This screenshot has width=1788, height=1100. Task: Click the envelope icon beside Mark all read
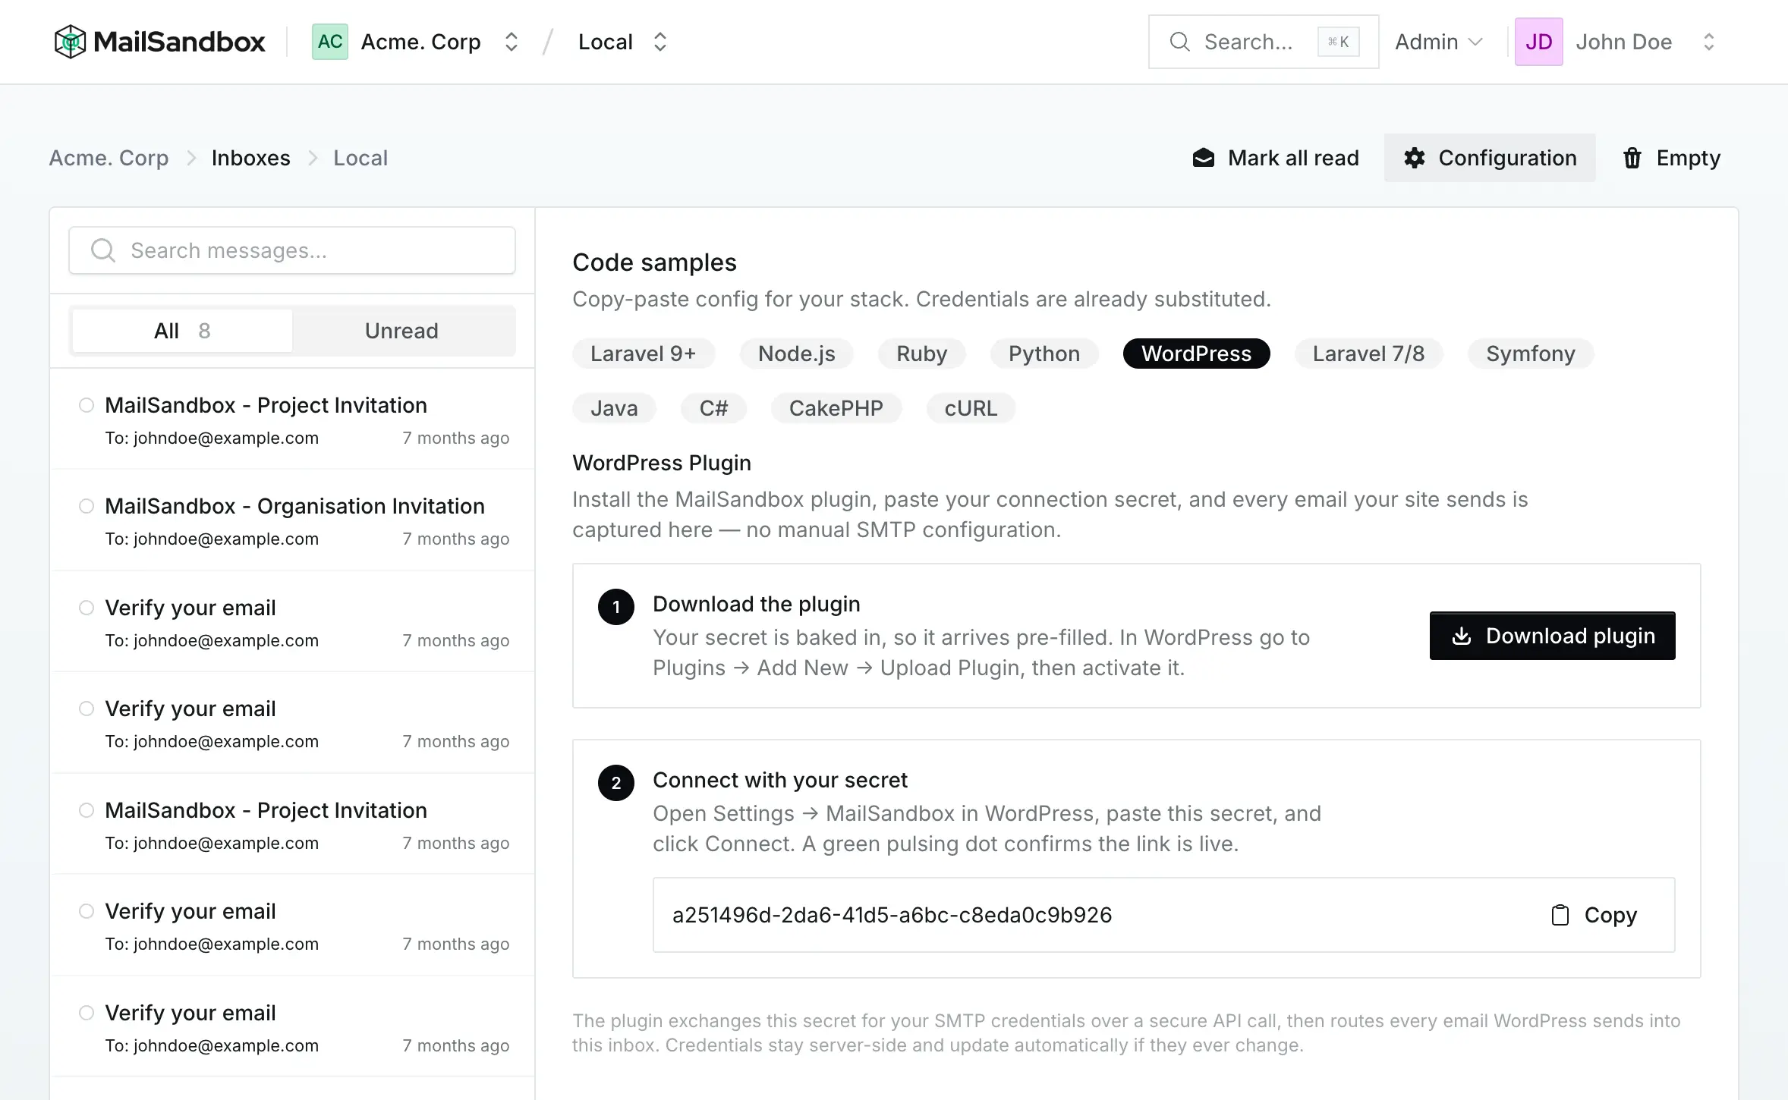[1204, 158]
